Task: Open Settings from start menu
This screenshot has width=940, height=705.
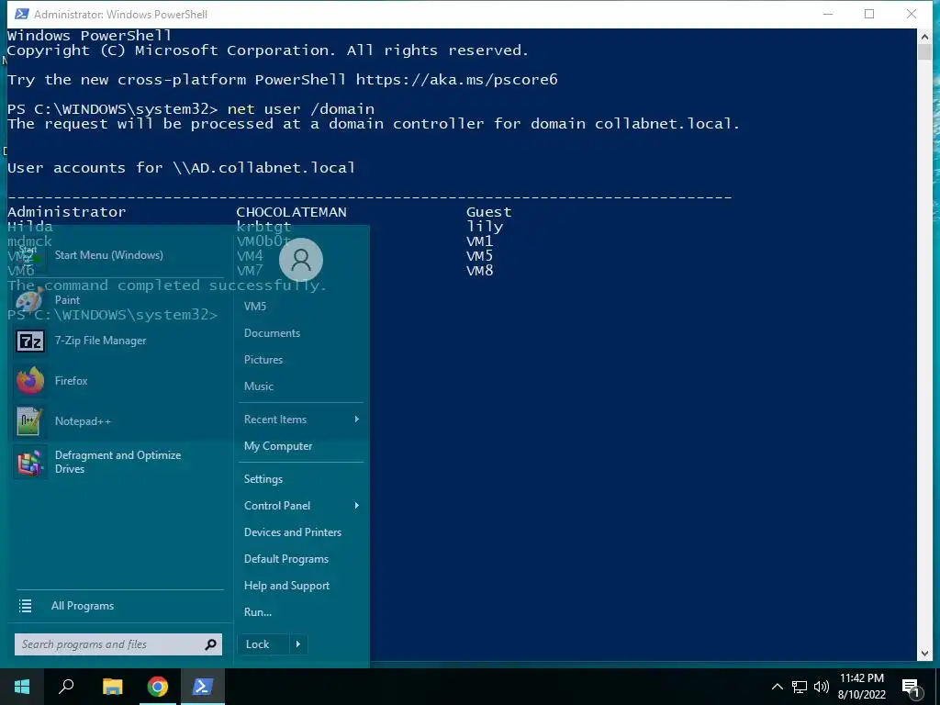Action: pyautogui.click(x=263, y=479)
